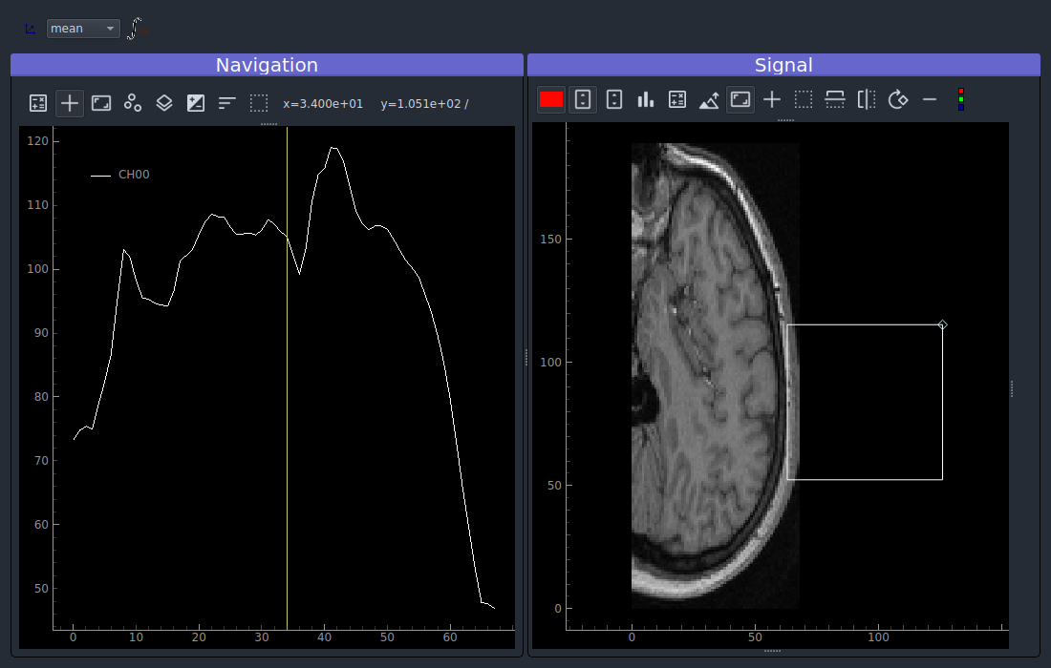
Task: Select the dotted rectangle ROI tool in Signal
Action: pos(804,100)
